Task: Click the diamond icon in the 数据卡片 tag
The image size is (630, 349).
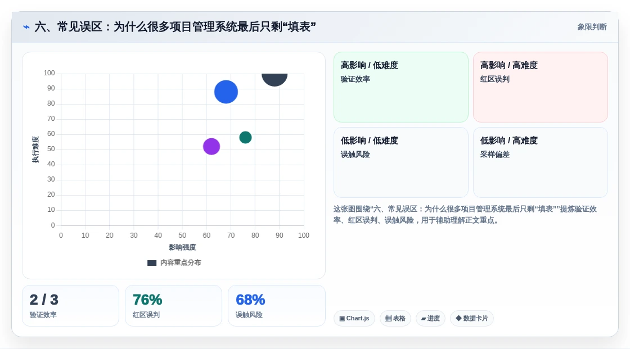Action: [458, 318]
